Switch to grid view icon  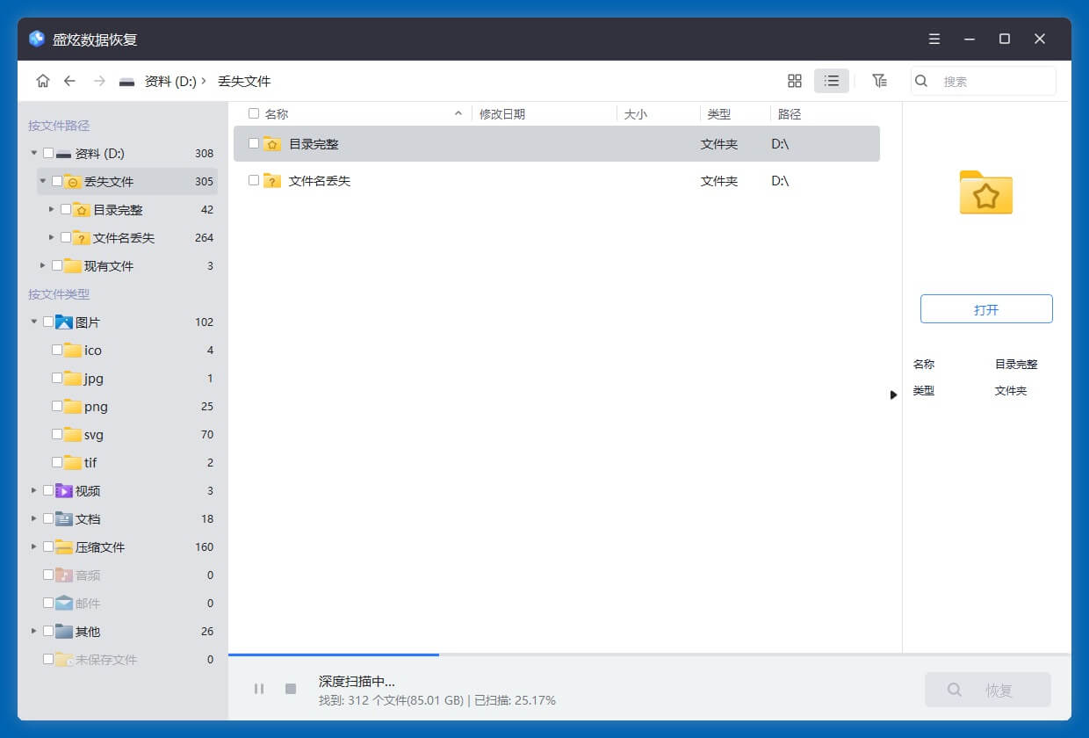pos(794,80)
